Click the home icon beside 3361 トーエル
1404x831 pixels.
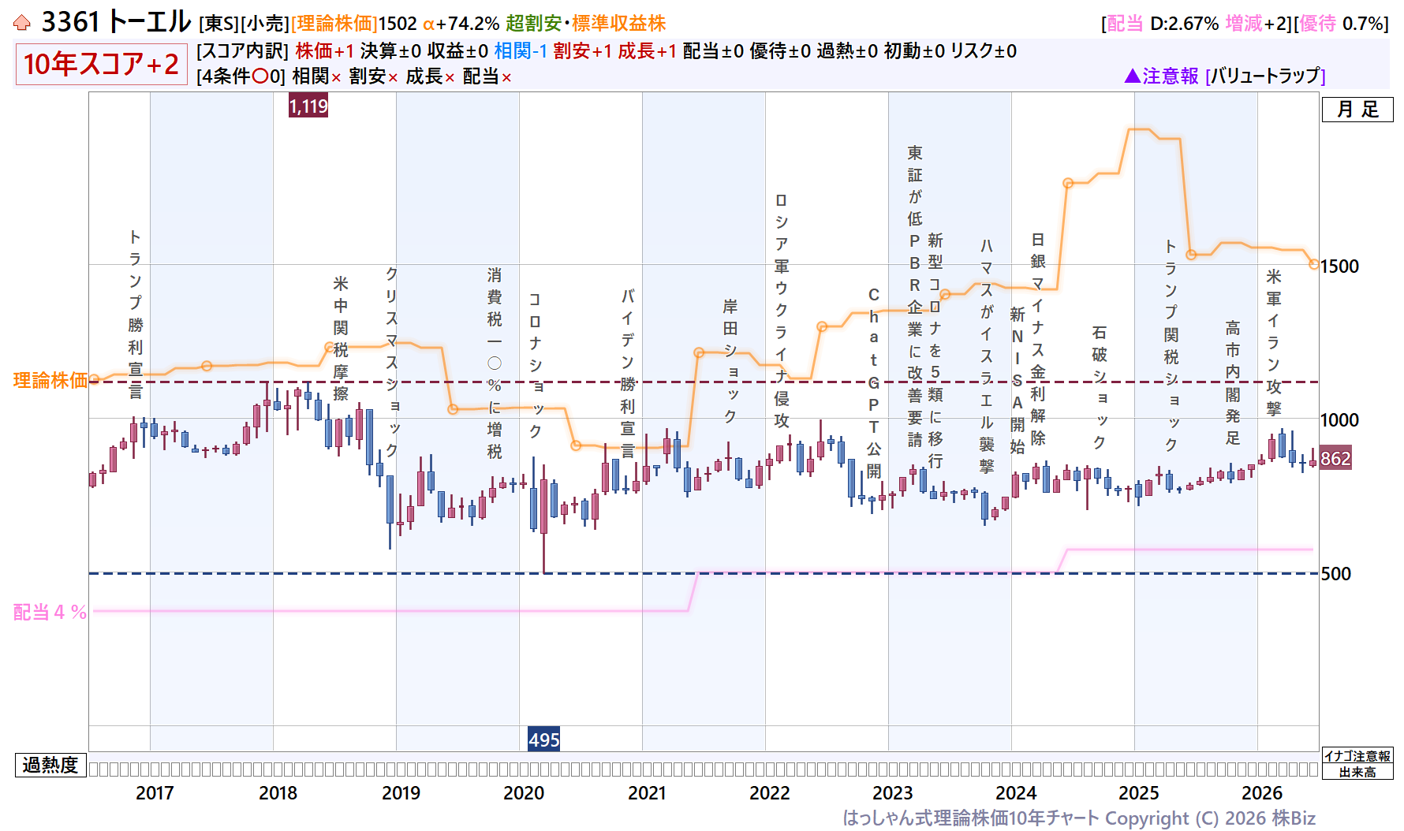(22, 23)
